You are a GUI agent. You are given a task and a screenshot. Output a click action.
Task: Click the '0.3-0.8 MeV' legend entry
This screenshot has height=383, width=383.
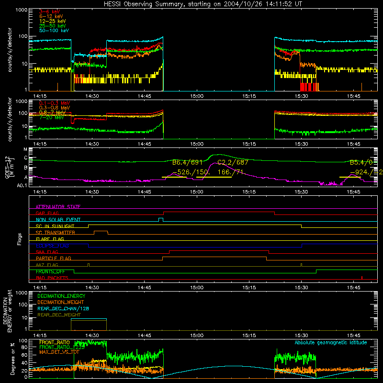coord(55,108)
